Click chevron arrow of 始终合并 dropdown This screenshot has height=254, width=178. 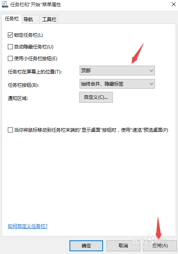tap(151, 84)
